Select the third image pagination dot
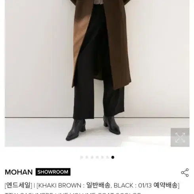Viewport: 194px width, 194px height. (x=92, y=157)
